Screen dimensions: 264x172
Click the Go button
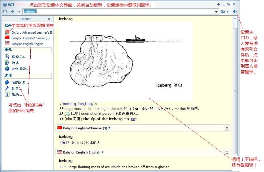click(223, 11)
